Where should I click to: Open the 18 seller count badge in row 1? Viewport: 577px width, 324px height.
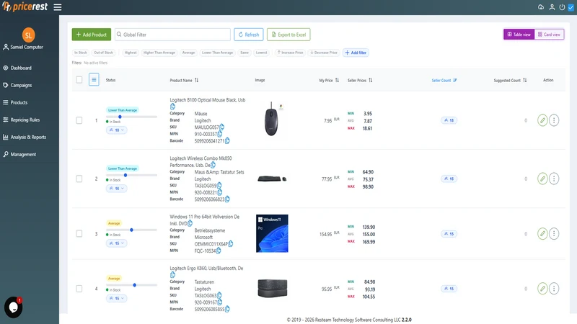[x=449, y=120]
